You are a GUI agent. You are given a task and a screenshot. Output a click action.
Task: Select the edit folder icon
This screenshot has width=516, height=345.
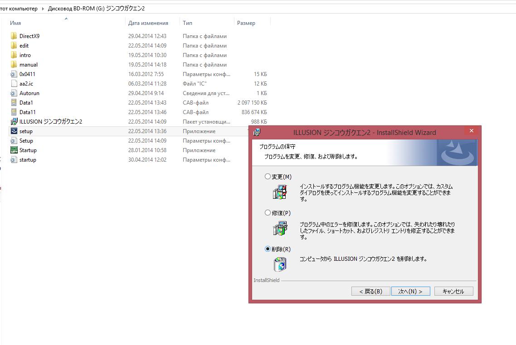tap(14, 45)
